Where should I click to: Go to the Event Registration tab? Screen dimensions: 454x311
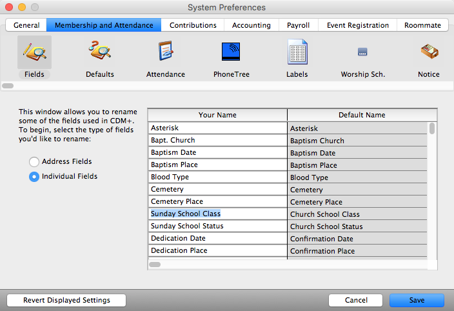click(357, 25)
